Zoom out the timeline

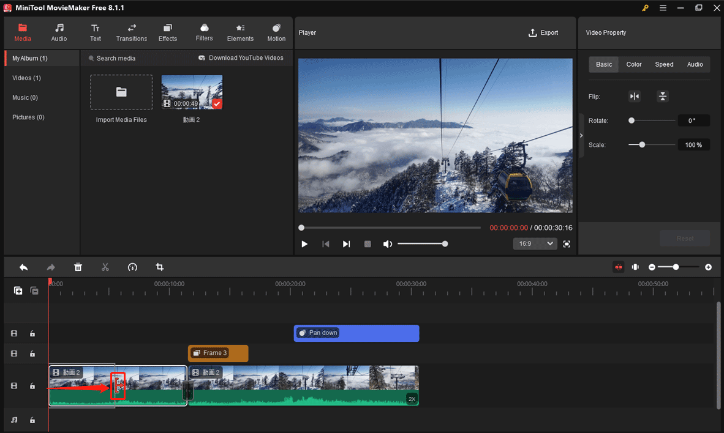[652, 267]
